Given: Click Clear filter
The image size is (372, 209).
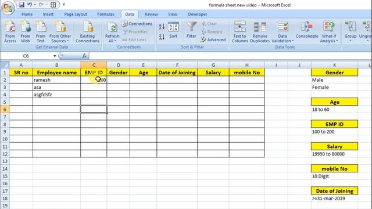Looking at the screenshot, I should [x=209, y=24].
